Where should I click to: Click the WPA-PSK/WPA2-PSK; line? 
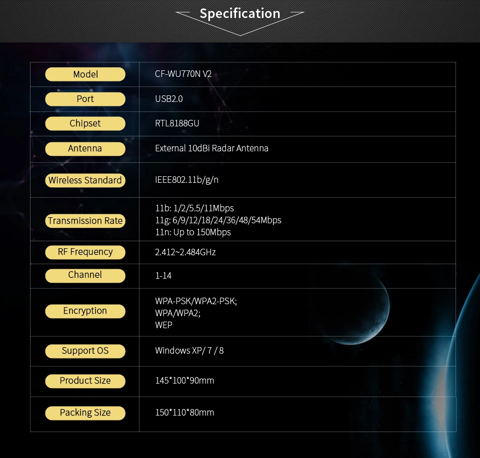196,301
